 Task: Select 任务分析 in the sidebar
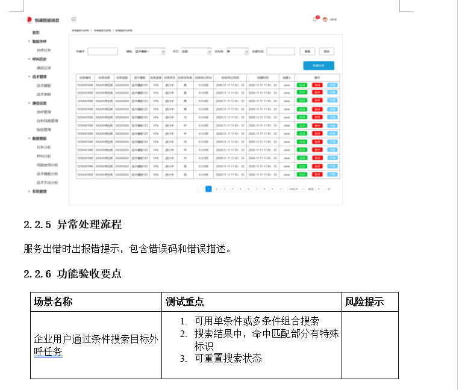point(43,147)
